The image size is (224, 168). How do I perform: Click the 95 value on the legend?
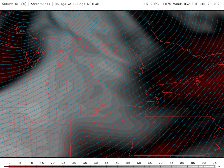pos(214,163)
